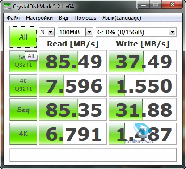The width and height of the screenshot is (186, 169).
Task: Minimize the CrystalDiskMark window
Action: tap(144, 5)
